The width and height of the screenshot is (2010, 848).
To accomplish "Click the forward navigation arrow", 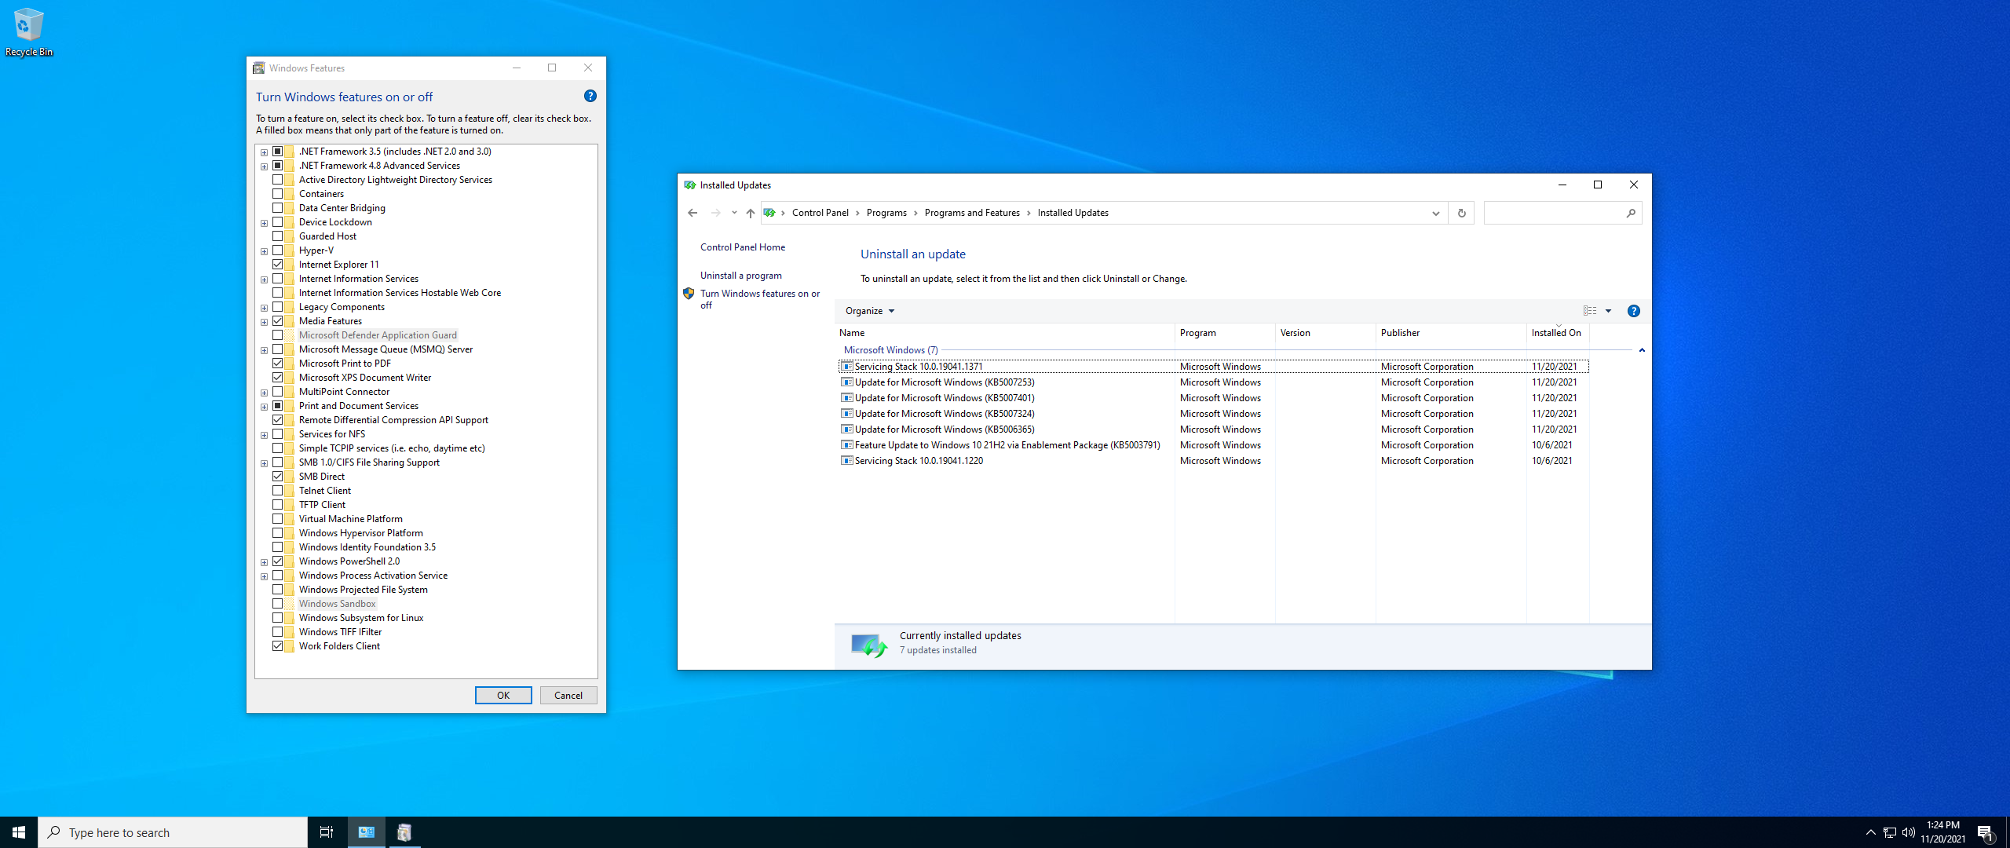I will pos(715,213).
